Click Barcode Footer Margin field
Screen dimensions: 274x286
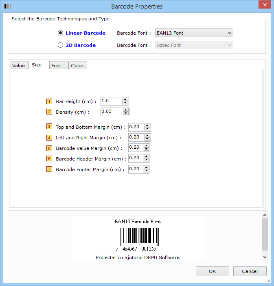[136, 169]
